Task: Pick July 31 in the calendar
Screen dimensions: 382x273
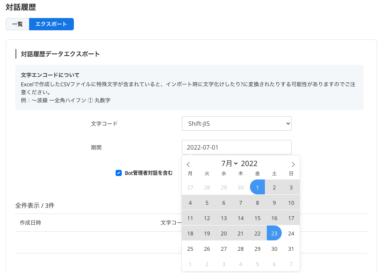Action: tap(291, 249)
